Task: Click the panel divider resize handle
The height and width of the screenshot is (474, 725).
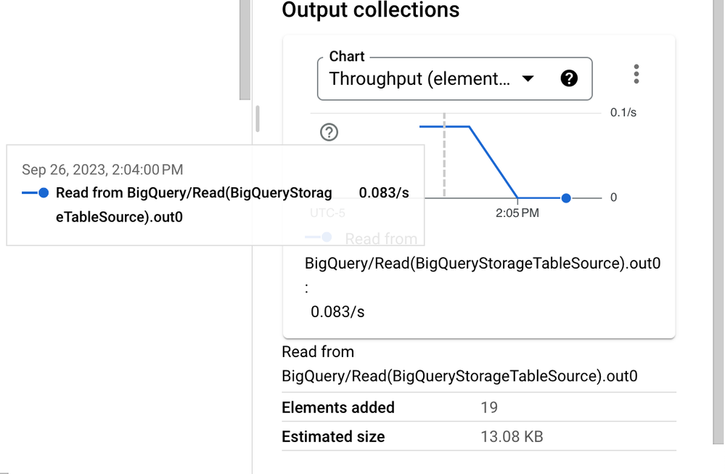Action: tap(258, 118)
